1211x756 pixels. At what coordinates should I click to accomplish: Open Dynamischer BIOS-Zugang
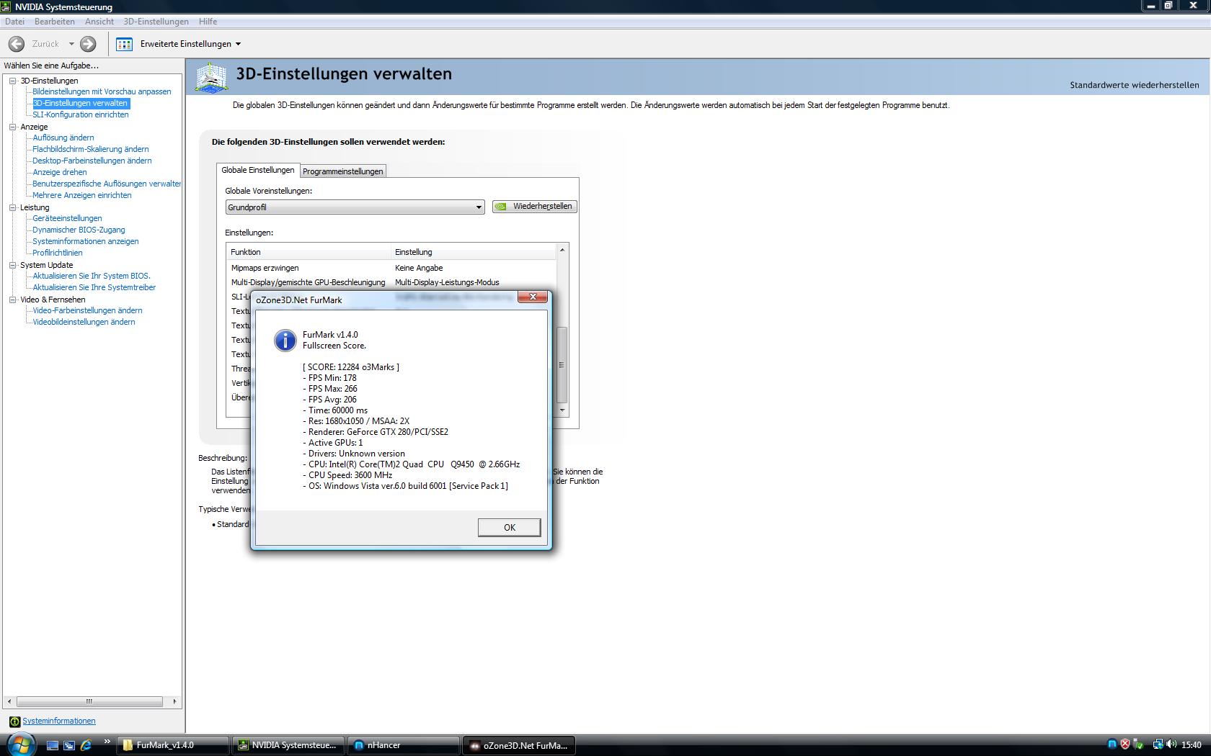(x=79, y=230)
